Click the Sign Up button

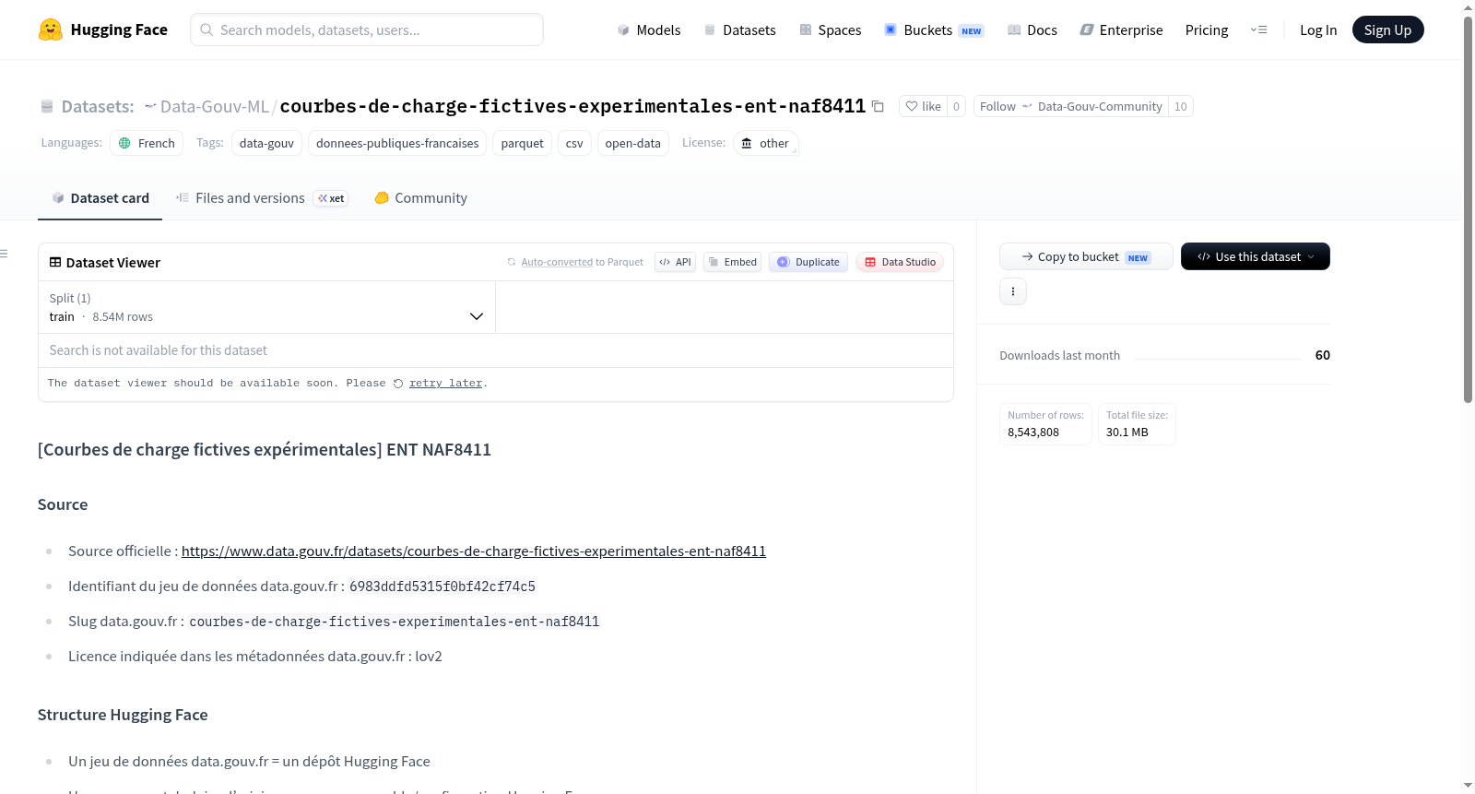point(1387,30)
